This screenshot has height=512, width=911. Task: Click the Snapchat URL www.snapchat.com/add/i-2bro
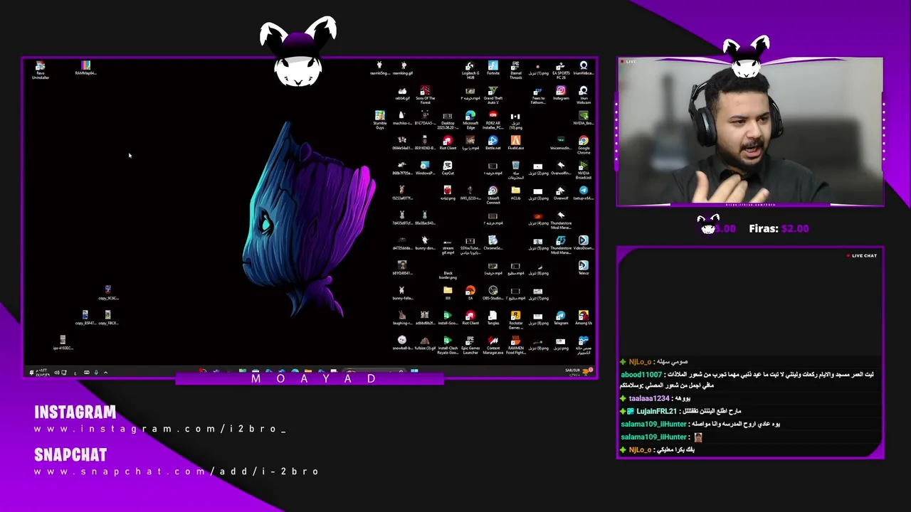point(177,471)
